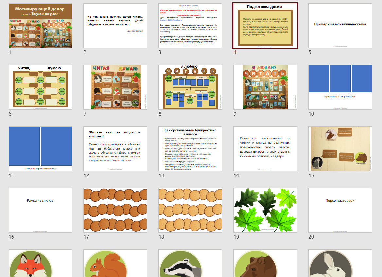382x277 pixels.
Task: Select slide 2 with the Джордж Карлин quote
Action: point(115,26)
